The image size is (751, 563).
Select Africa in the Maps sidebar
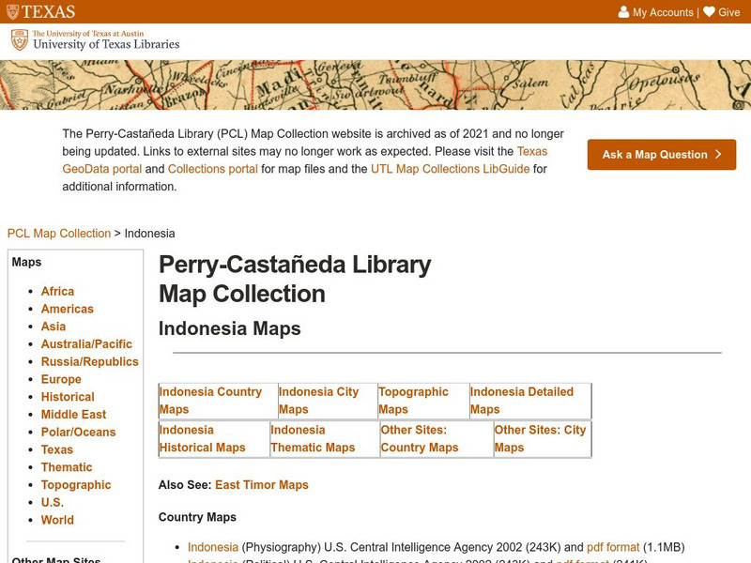click(57, 291)
